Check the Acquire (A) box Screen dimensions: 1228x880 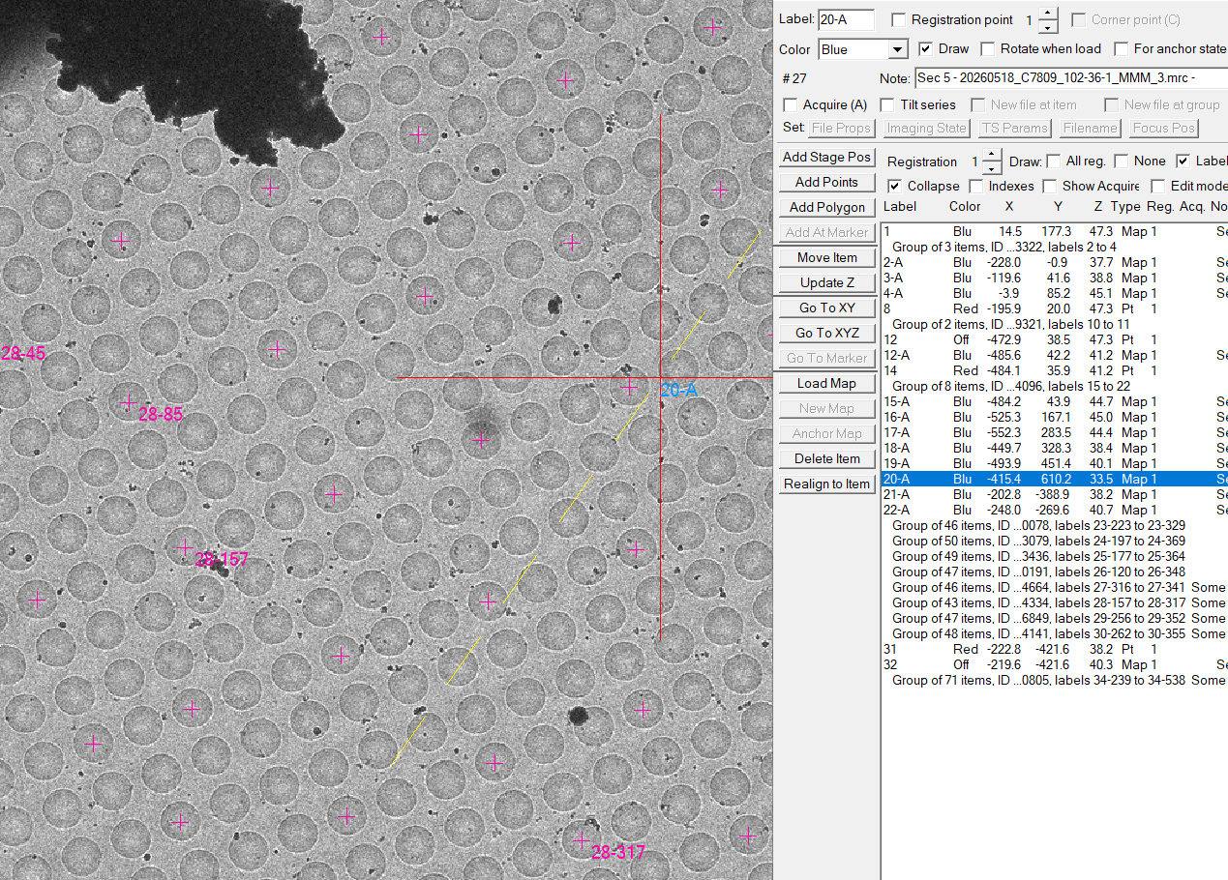tap(790, 104)
